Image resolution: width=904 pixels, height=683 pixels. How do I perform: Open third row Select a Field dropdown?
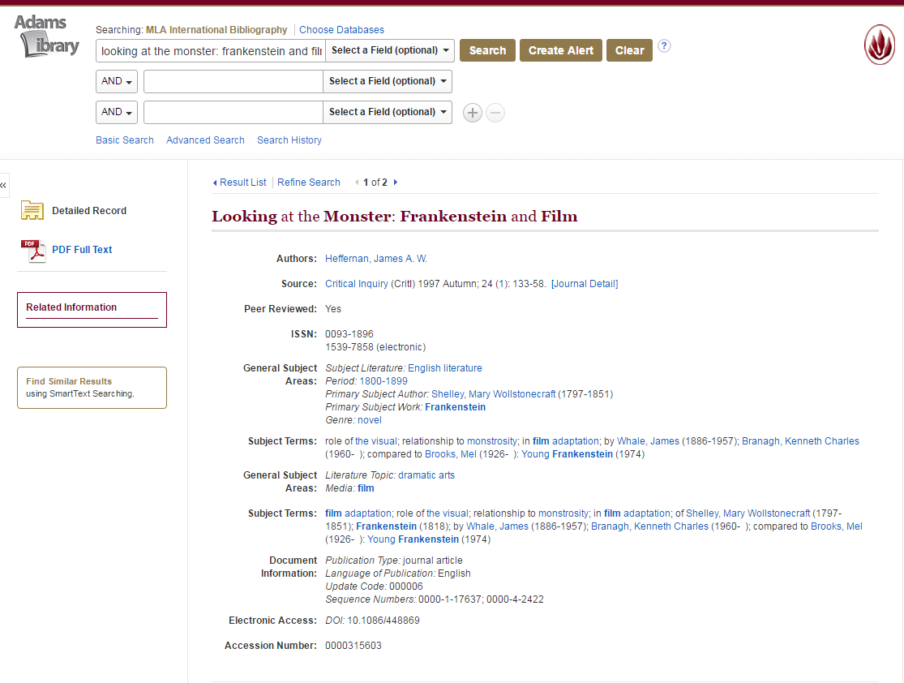pos(388,113)
